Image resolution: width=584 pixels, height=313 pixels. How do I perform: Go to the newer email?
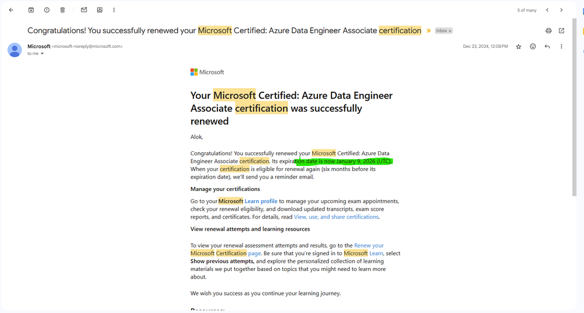tap(547, 10)
